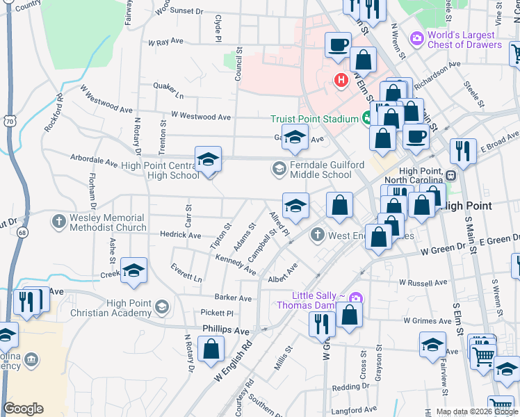520x417 pixels.
Task: Open the High Point Central High School label
Action: (x=161, y=170)
